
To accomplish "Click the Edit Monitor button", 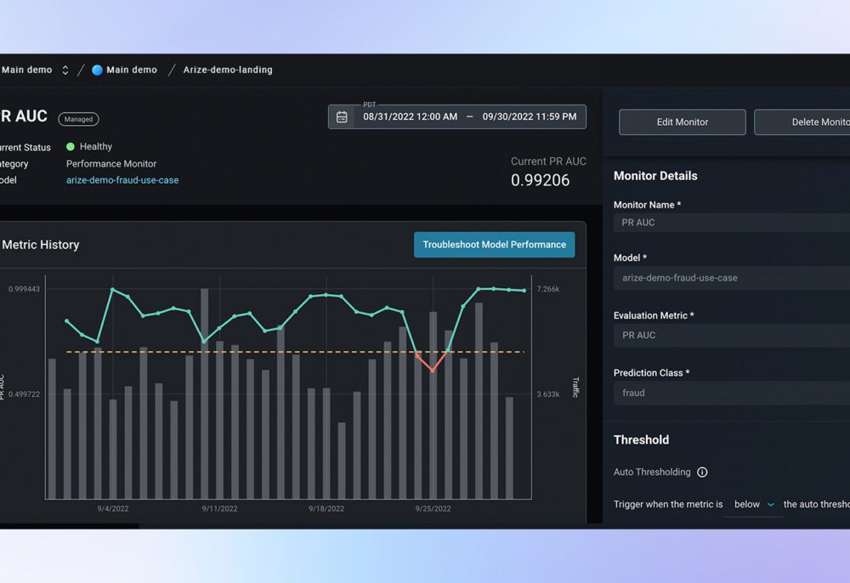I will click(x=682, y=122).
